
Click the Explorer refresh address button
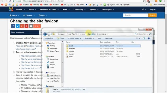[136, 34]
